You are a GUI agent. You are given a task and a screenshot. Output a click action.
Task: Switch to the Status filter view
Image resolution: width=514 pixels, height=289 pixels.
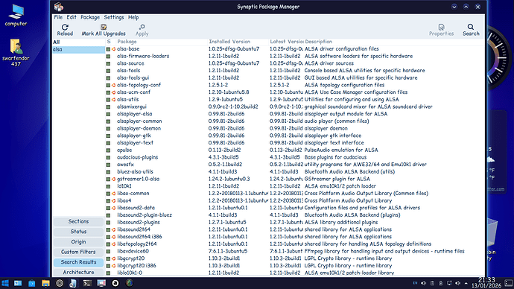pos(78,232)
